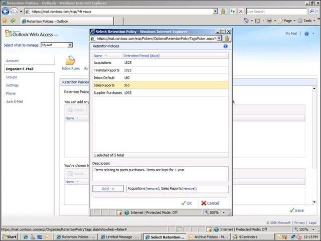The image size is (321, 241).
Task: Click the browser Forward arrow button
Action: coord(14,12)
